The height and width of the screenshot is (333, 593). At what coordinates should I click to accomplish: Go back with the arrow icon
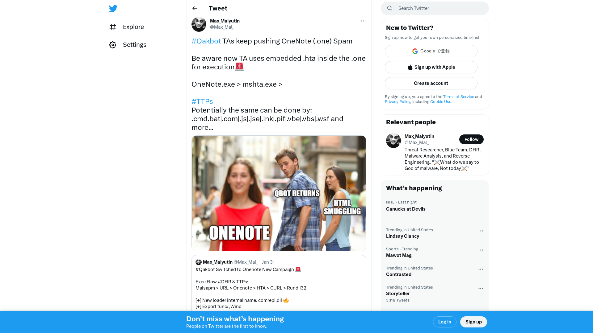(x=195, y=8)
